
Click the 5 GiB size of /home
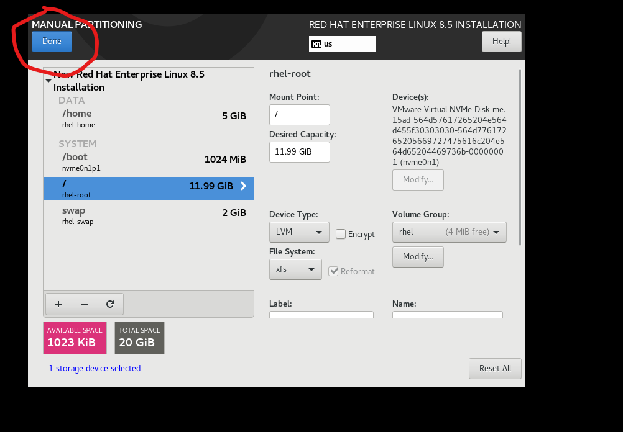click(x=234, y=116)
